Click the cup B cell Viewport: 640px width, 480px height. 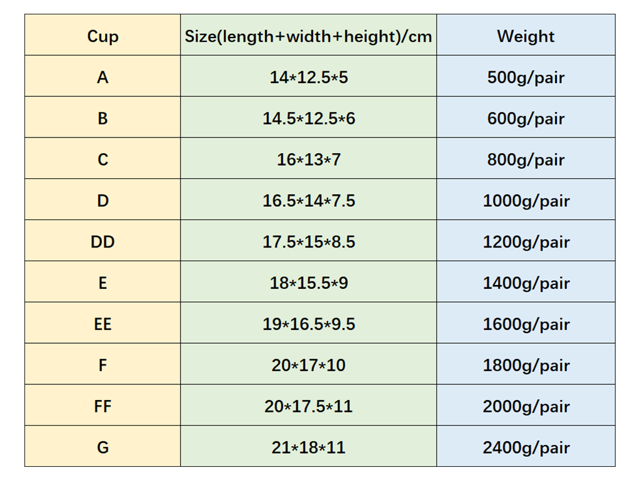pos(102,118)
